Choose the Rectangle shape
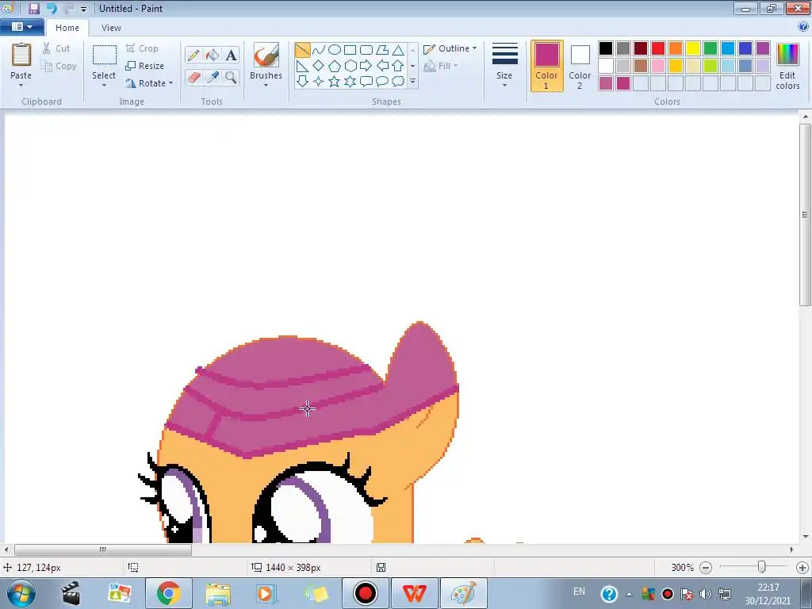The height and width of the screenshot is (609, 812). 350,50
